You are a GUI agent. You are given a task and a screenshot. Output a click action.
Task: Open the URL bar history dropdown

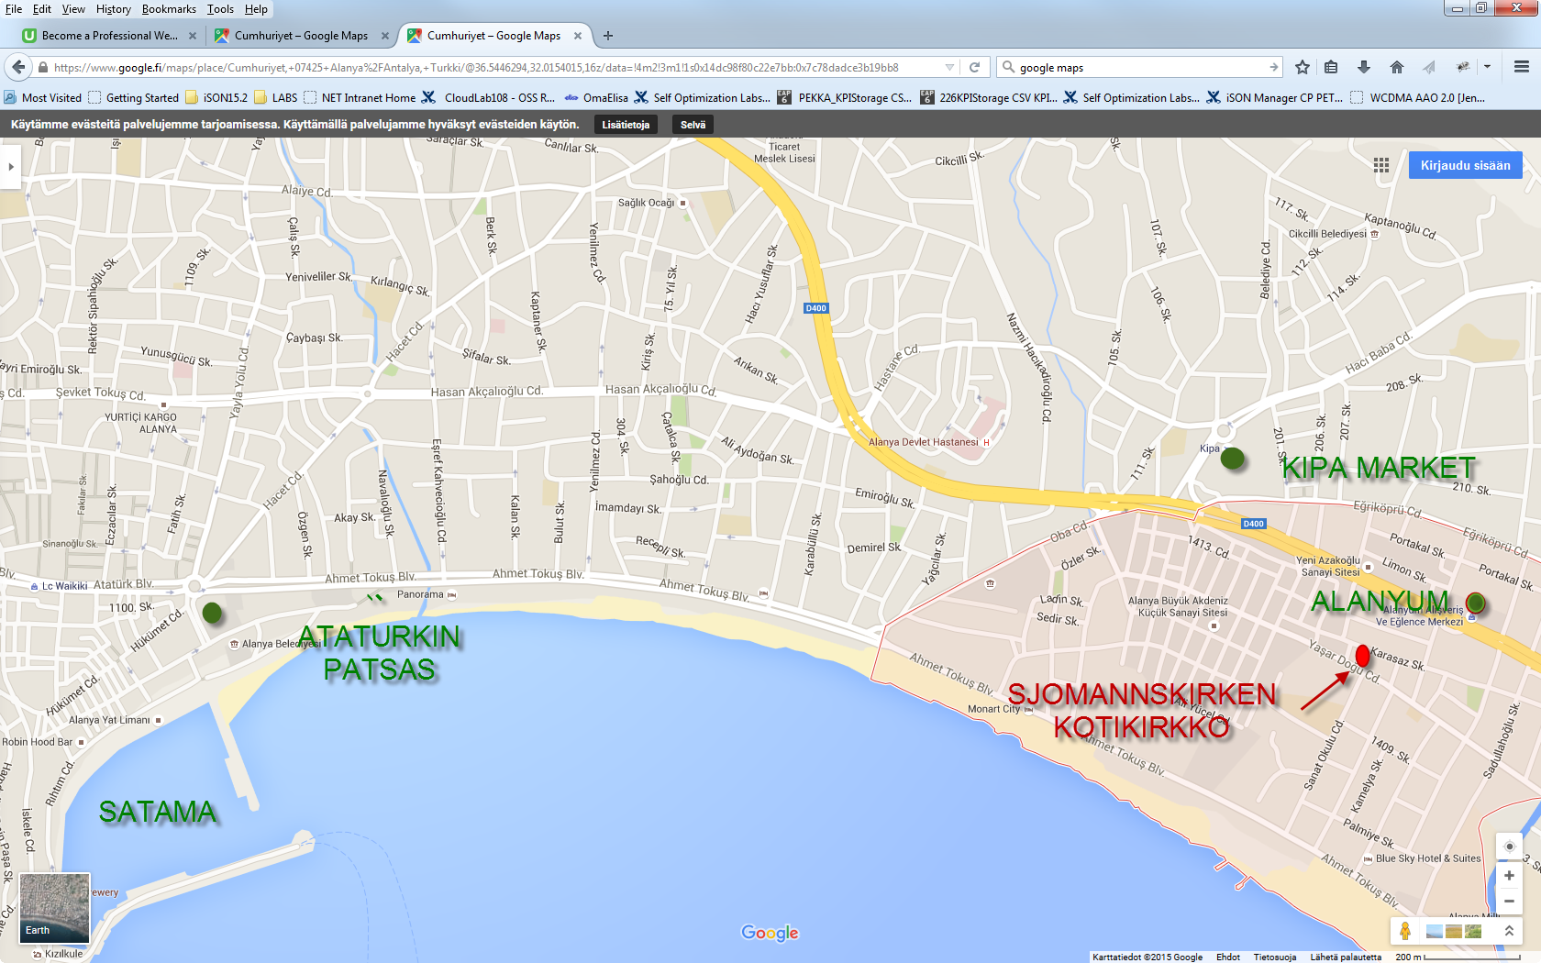tap(949, 67)
